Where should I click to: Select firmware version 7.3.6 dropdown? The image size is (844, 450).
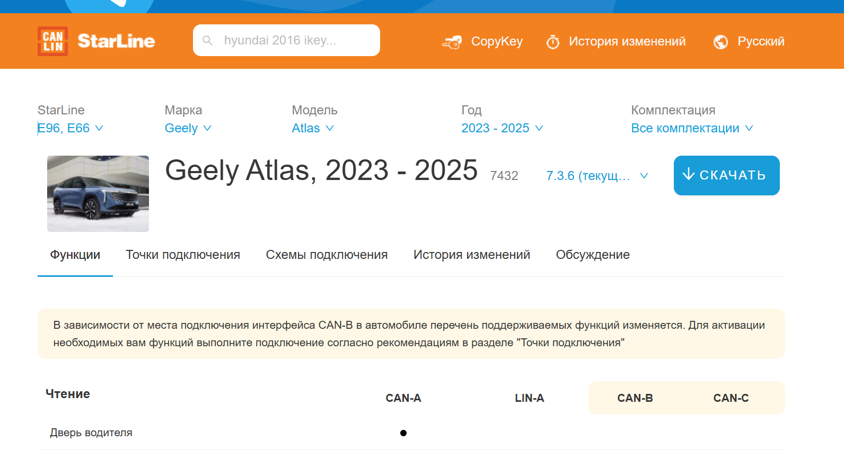coord(596,176)
